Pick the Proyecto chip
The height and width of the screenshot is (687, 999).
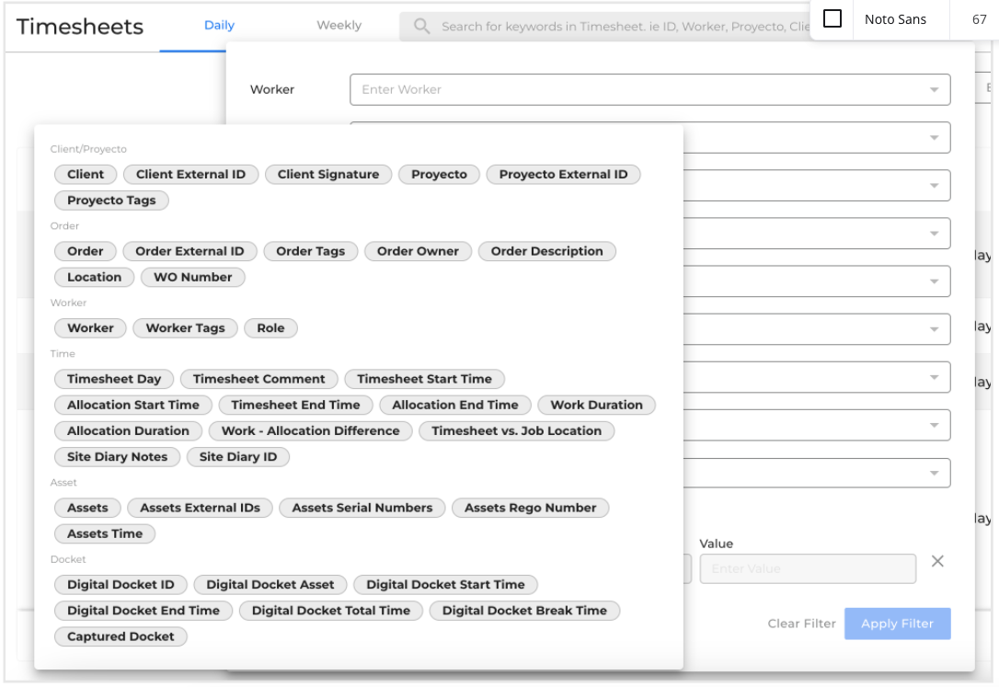[439, 175]
